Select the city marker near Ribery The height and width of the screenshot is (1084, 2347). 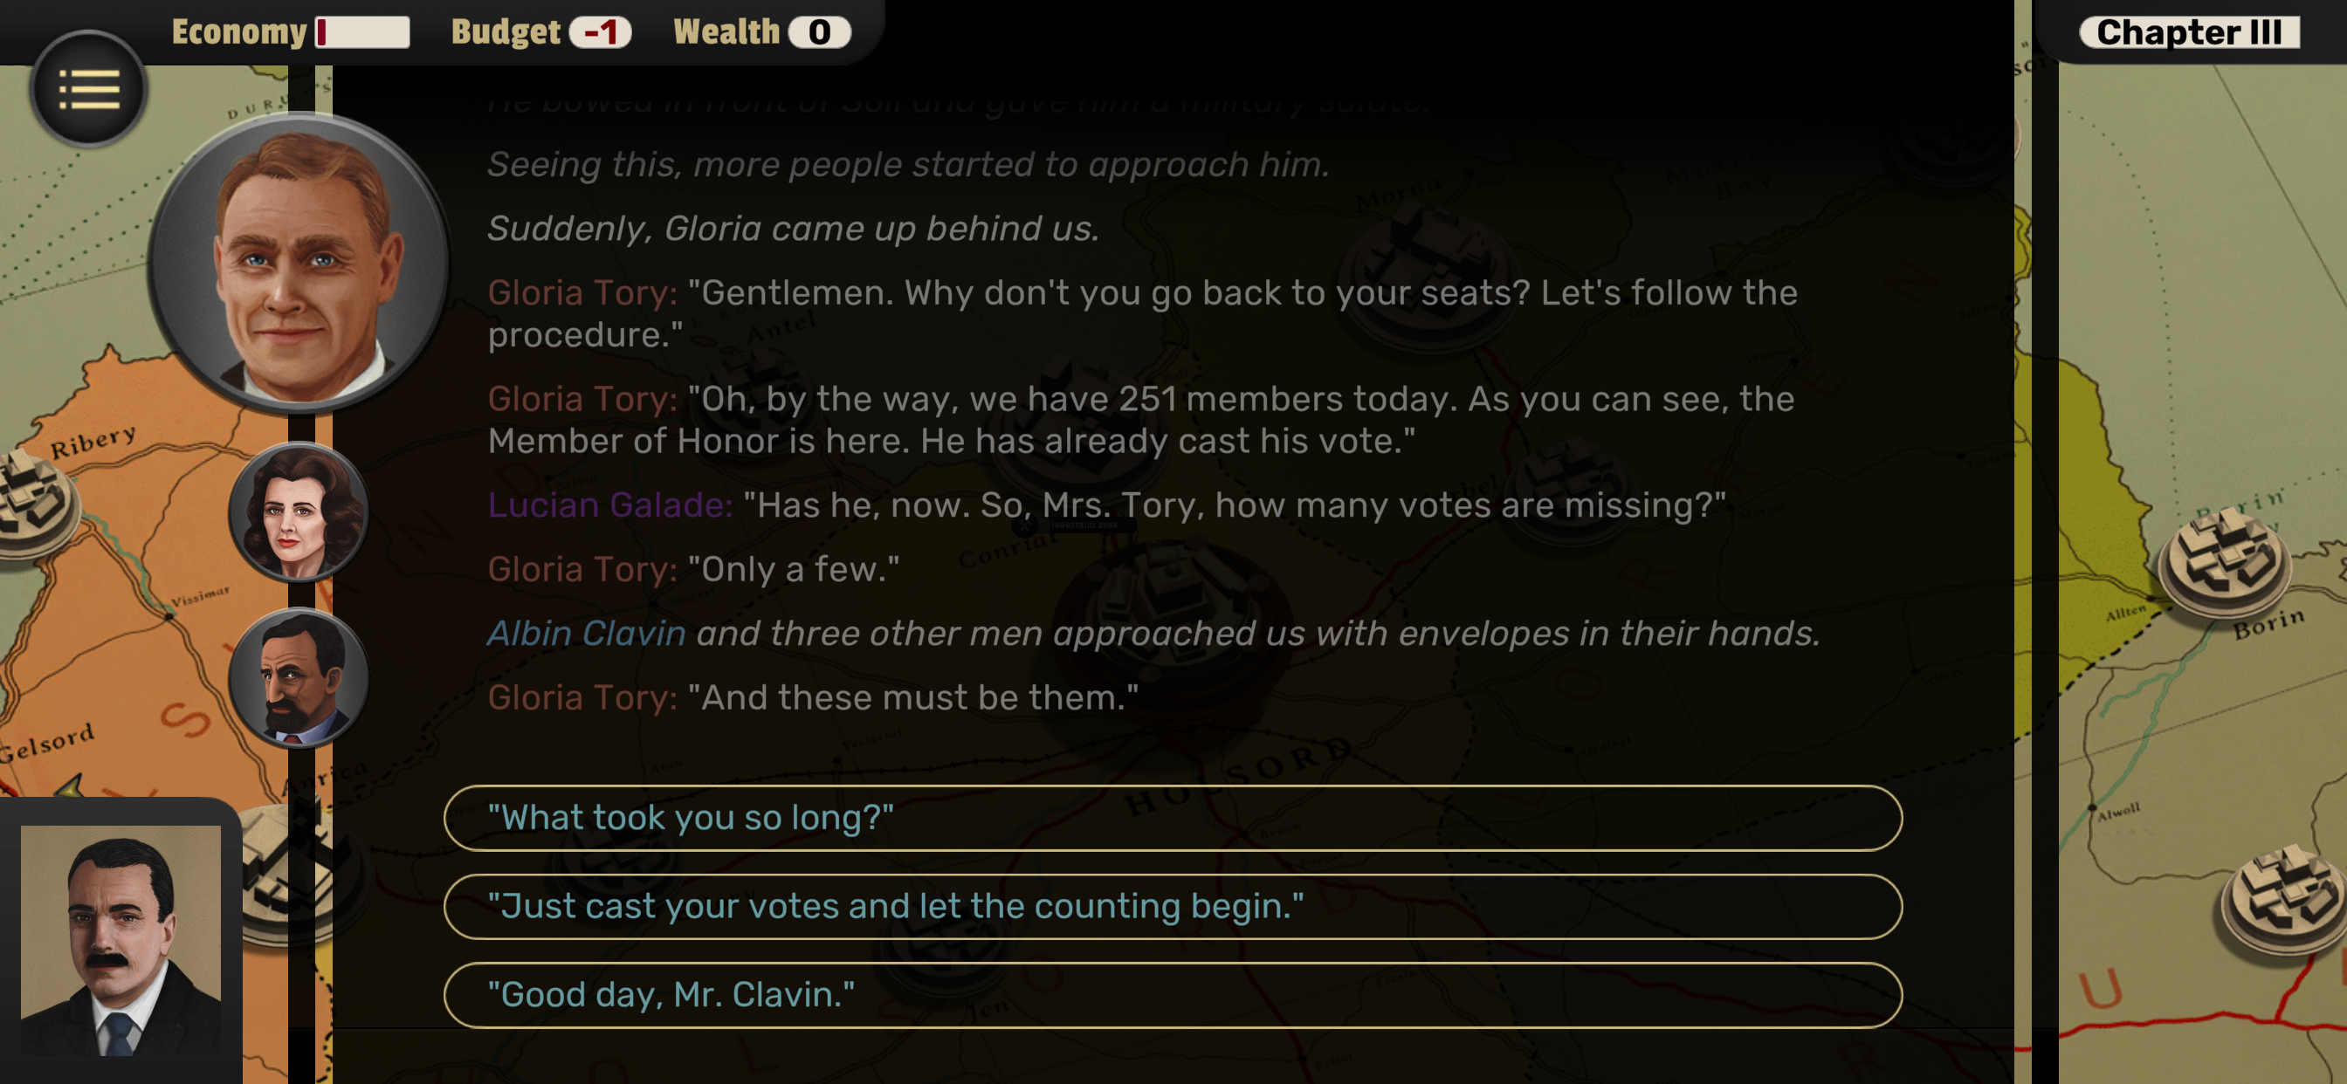[33, 503]
